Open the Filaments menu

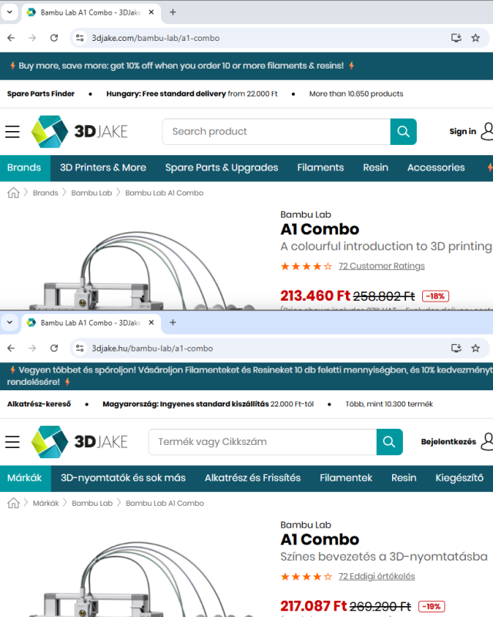tap(320, 167)
